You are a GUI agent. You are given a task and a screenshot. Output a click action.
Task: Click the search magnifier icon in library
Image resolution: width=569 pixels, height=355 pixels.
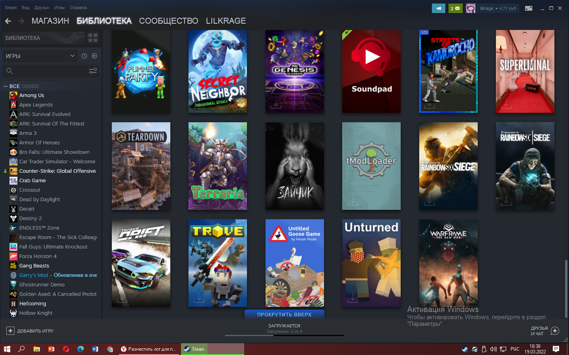[9, 71]
